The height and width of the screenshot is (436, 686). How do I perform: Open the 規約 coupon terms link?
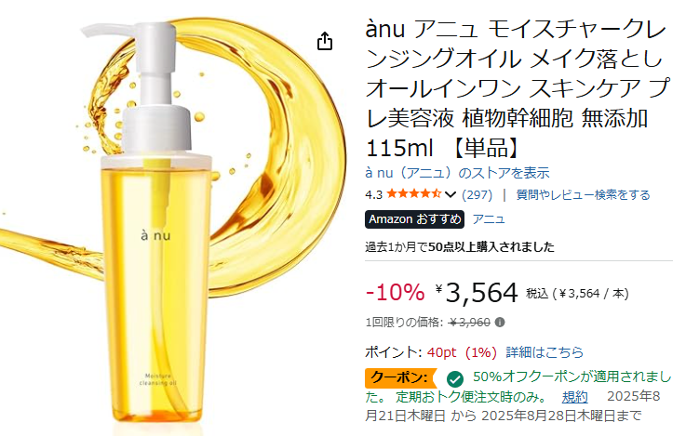coord(575,397)
